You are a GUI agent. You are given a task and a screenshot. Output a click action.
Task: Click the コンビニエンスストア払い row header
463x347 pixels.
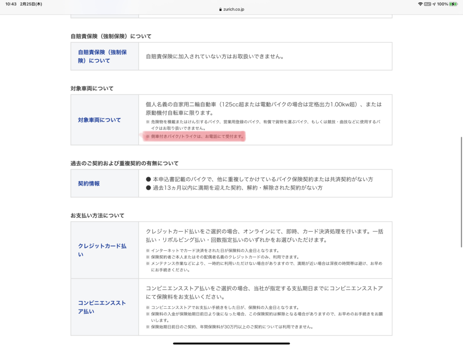tap(102, 307)
